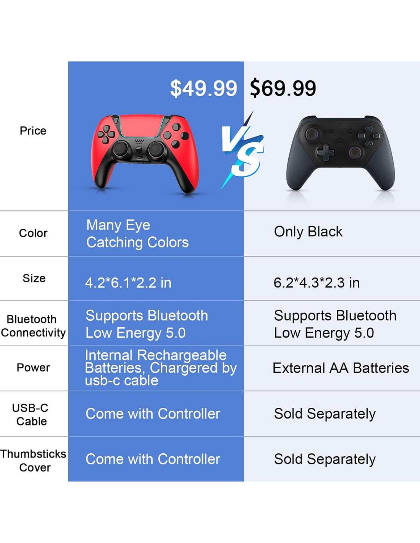Select the Power row label
This screenshot has height=543, width=420.
33,368
